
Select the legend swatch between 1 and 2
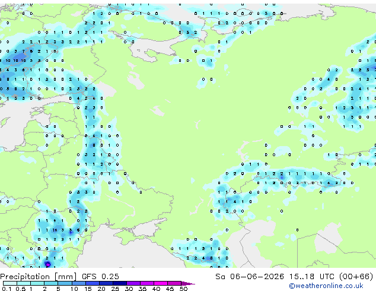coord(37,283)
